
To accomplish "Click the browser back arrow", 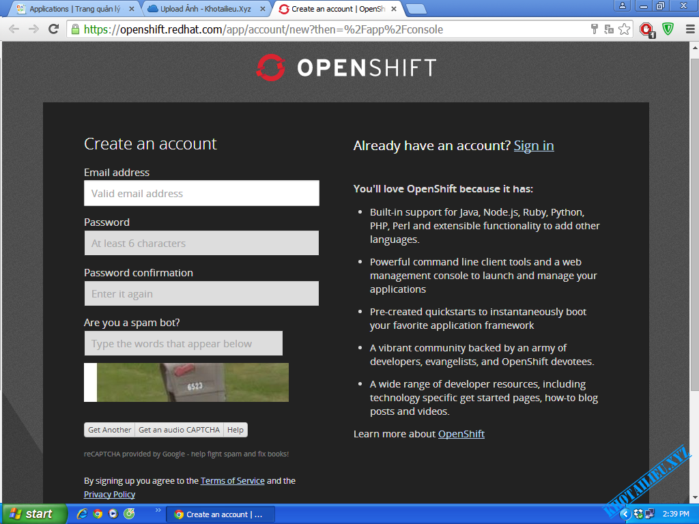I will [14, 29].
